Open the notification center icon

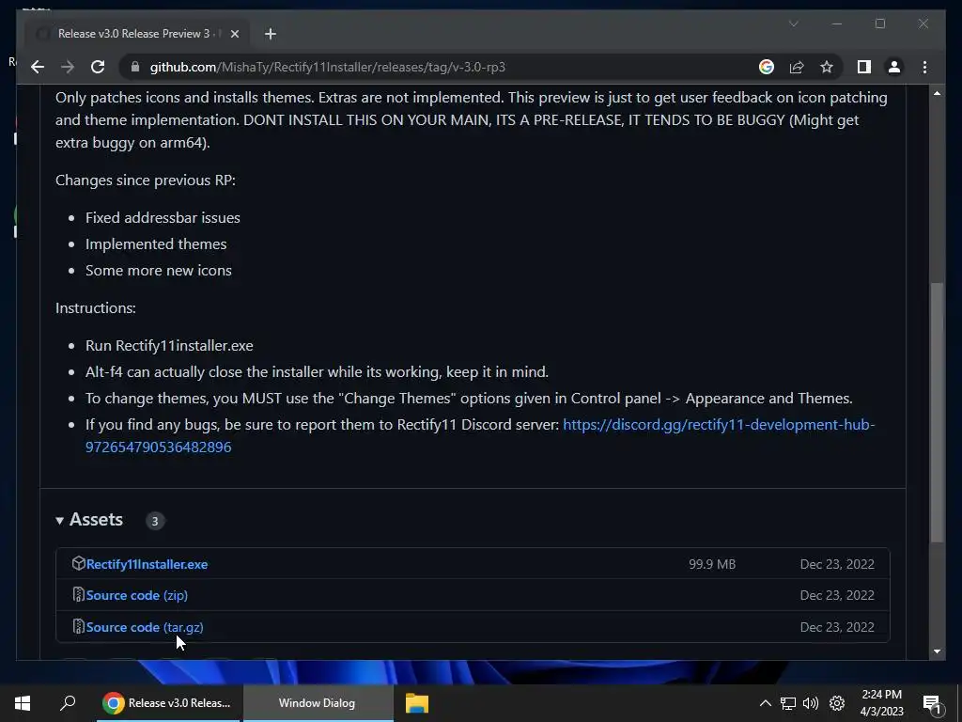coord(931,704)
